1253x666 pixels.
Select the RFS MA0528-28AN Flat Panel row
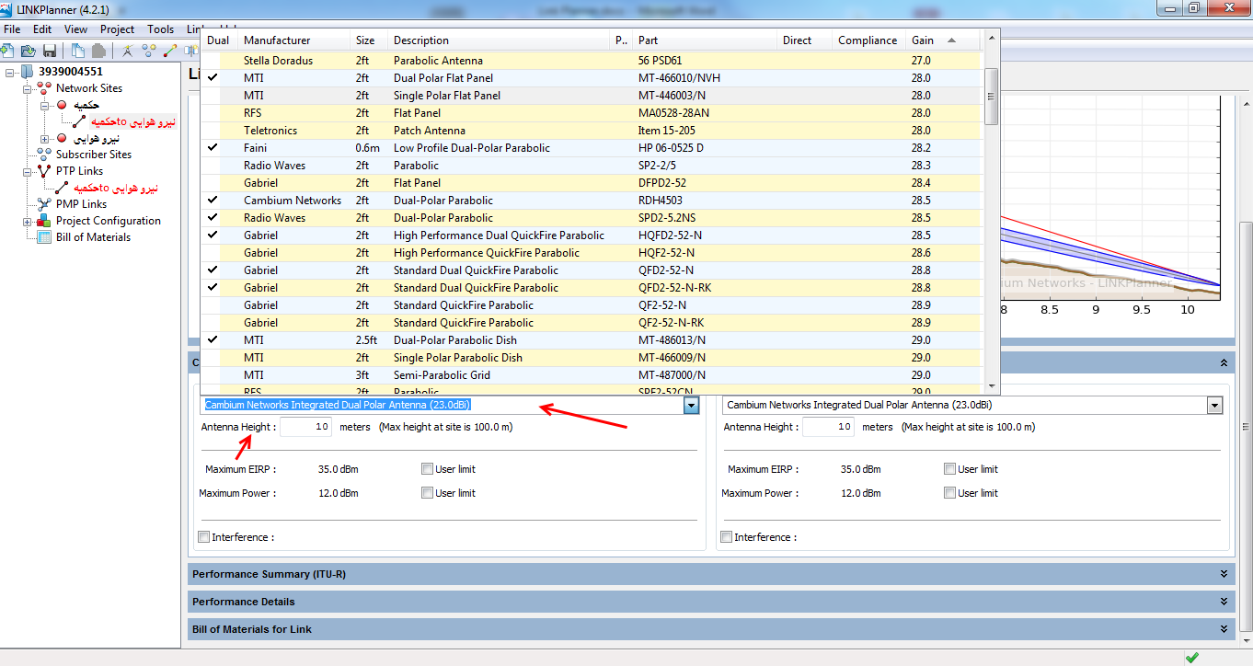click(x=592, y=113)
